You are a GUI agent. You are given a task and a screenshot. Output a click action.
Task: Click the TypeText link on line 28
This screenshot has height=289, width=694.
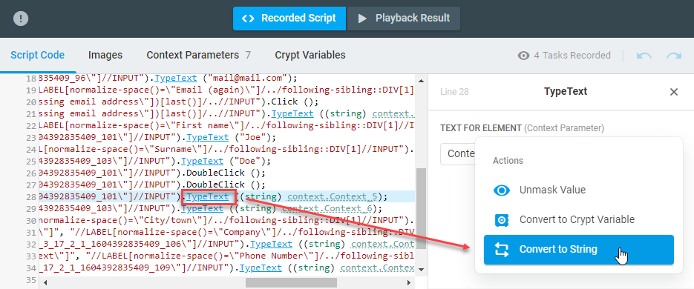(x=208, y=196)
